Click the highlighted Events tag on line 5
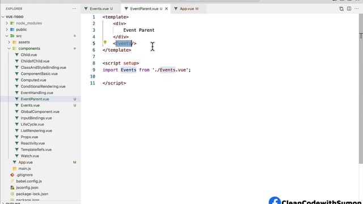 click(x=124, y=44)
